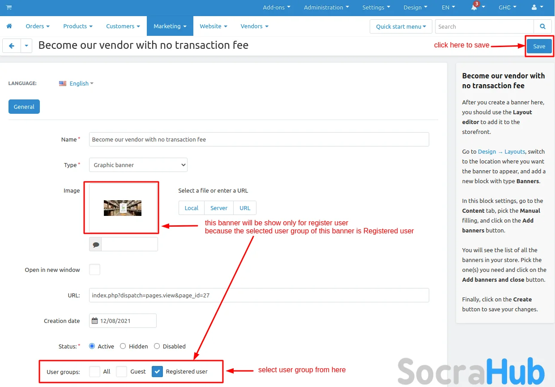Open the Settings menu
The width and height of the screenshot is (555, 387).
coord(376,8)
